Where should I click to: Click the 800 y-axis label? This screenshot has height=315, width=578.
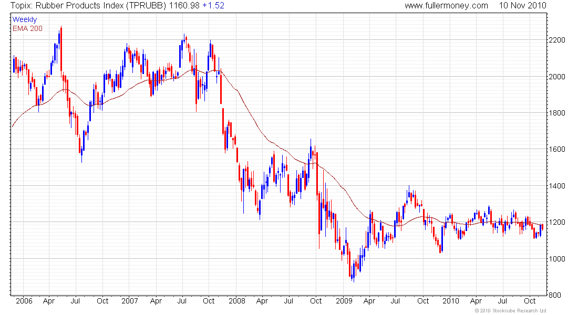click(555, 295)
